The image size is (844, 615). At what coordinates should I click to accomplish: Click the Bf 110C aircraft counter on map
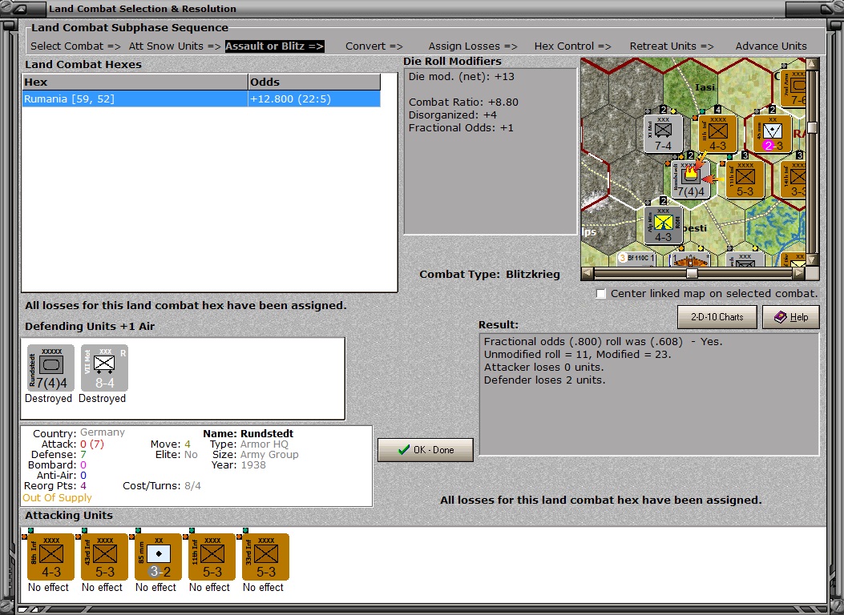pyautogui.click(x=636, y=259)
